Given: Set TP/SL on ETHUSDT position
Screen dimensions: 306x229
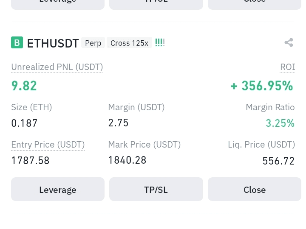Looking at the screenshot, I should click(x=156, y=189).
